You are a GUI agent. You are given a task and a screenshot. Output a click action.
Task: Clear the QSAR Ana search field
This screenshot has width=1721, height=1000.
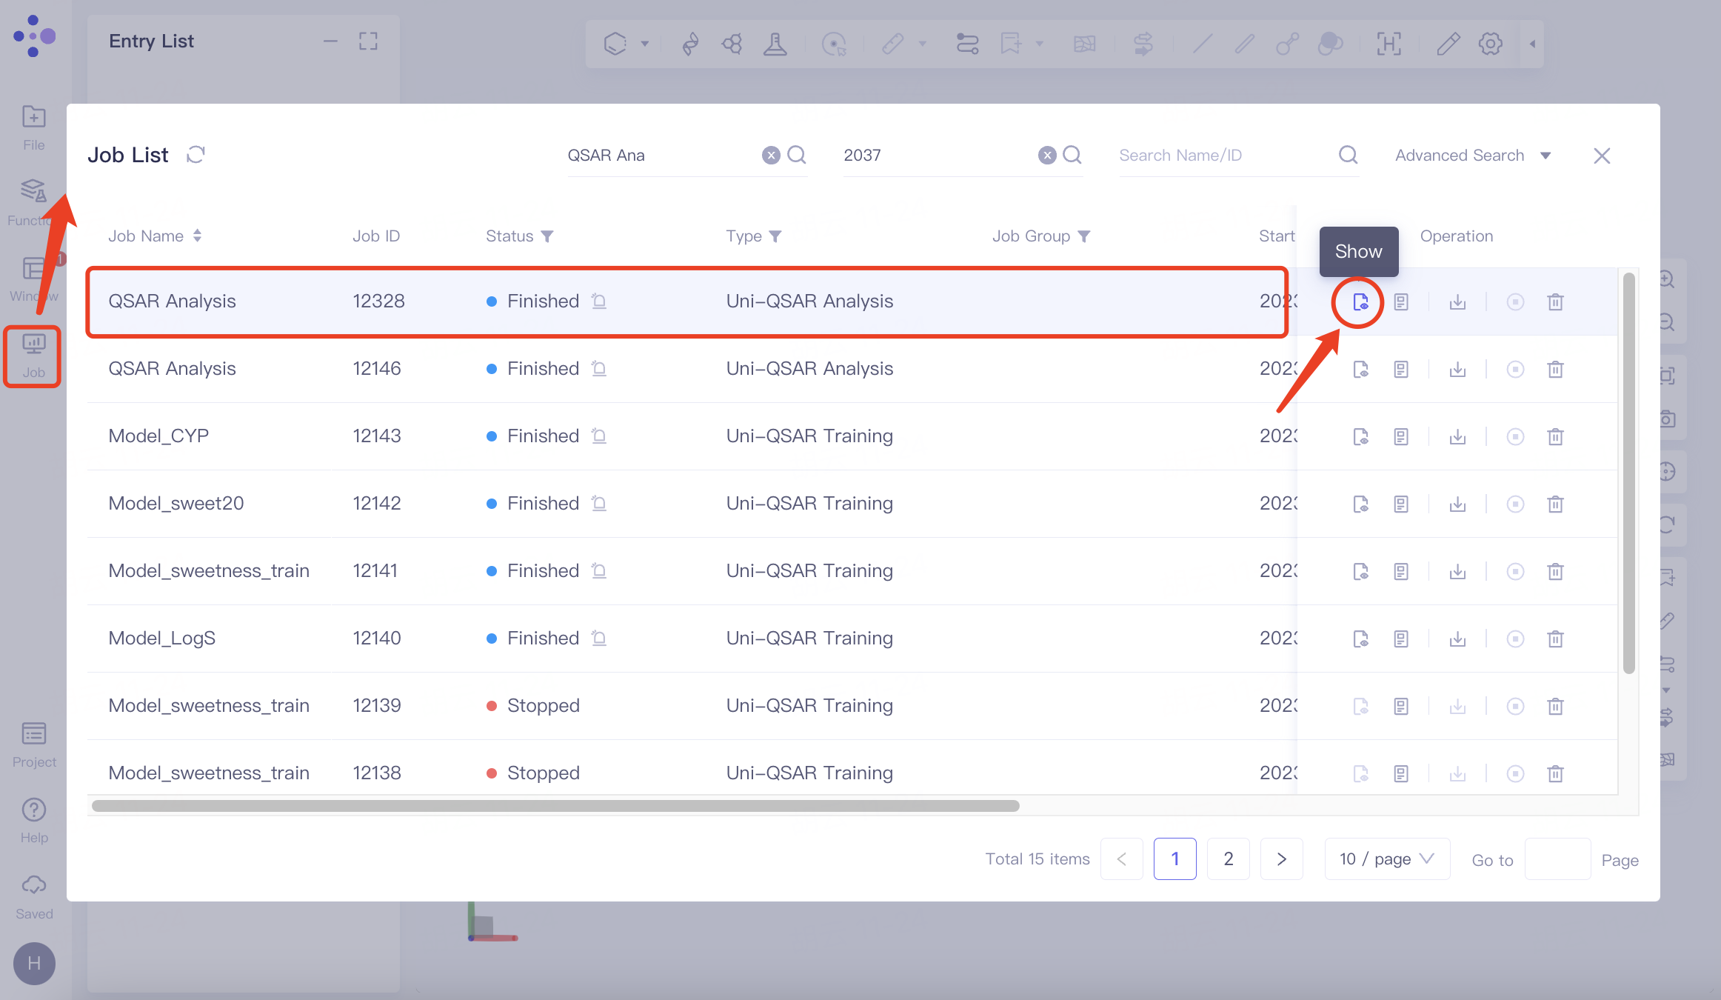tap(771, 155)
